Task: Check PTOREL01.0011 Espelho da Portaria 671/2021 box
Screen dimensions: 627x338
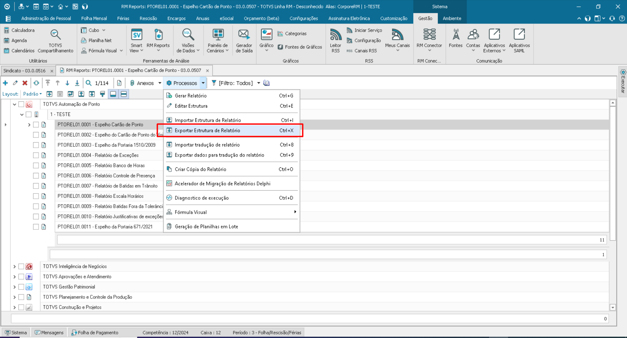Action: tap(36, 227)
